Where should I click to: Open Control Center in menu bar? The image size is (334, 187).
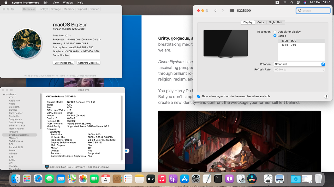(x=299, y=2)
